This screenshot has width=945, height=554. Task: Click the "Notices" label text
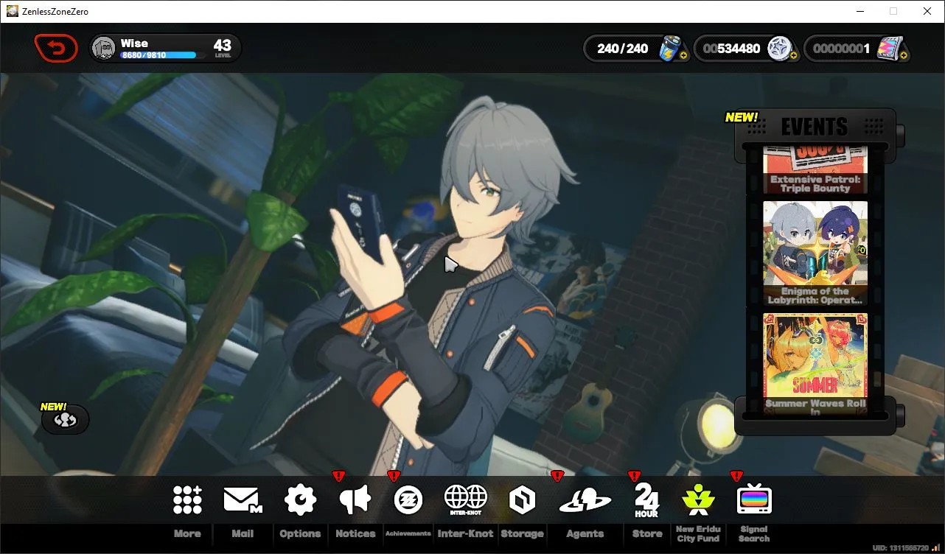(x=355, y=533)
